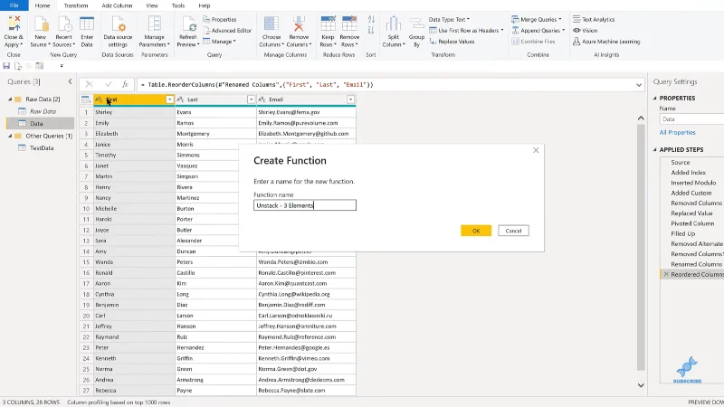
Task: Switch to the Home ribbon tab
Action: (43, 5)
